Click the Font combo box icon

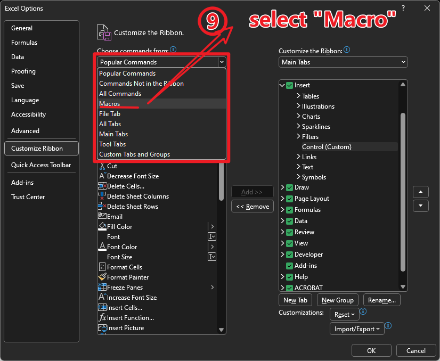point(212,236)
